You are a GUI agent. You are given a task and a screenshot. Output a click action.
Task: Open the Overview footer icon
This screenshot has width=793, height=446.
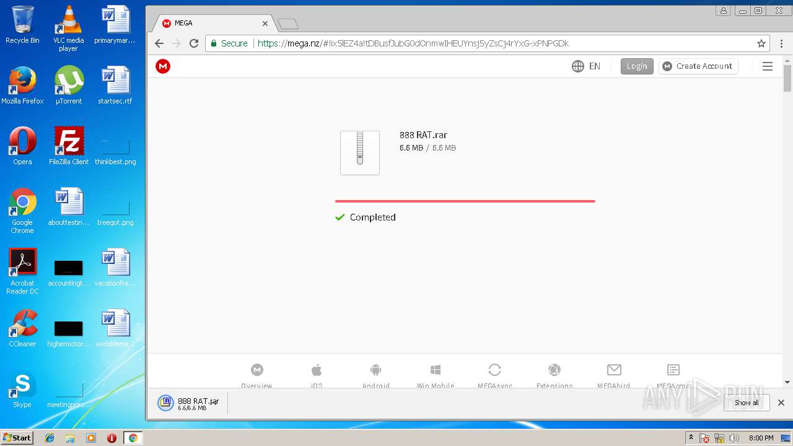pyautogui.click(x=257, y=370)
